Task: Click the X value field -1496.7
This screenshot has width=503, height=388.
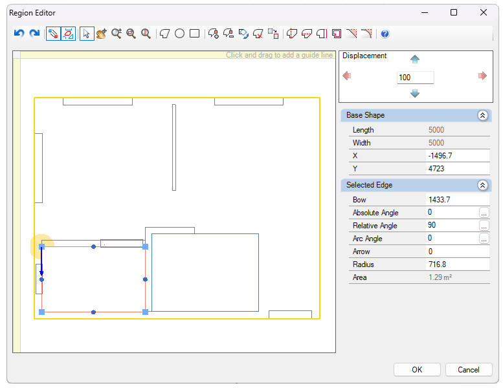Action: [x=458, y=156]
